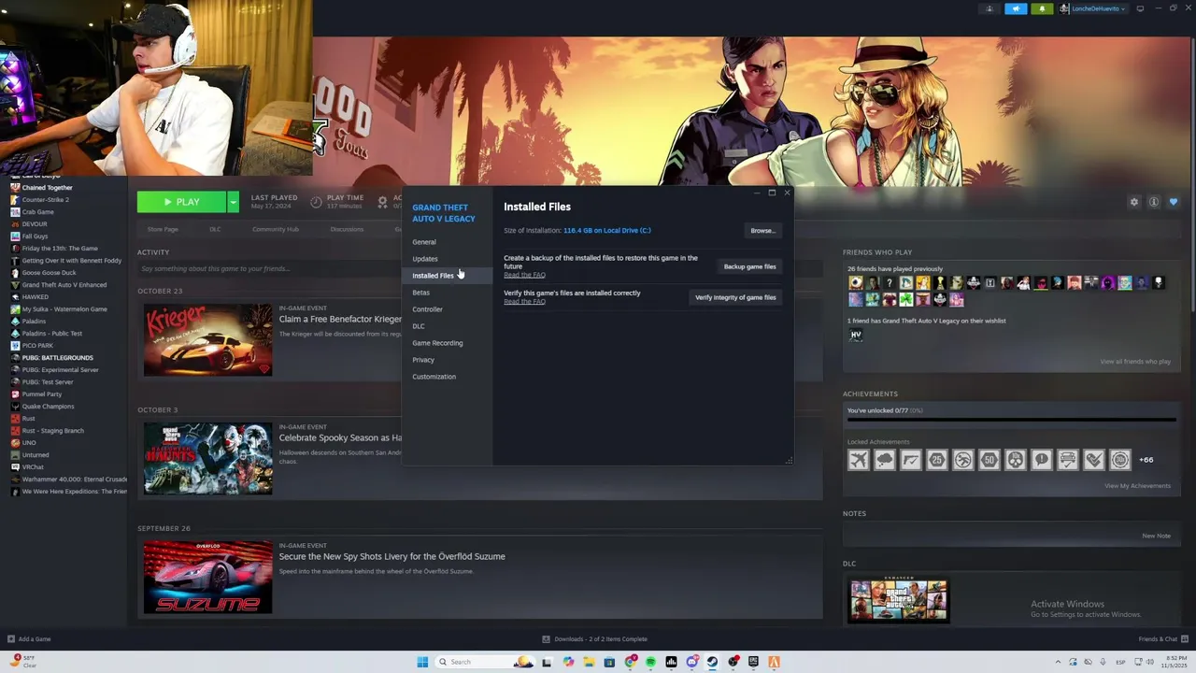The image size is (1196, 673).
Task: Click the running man locked achievement icon
Action: (963, 460)
